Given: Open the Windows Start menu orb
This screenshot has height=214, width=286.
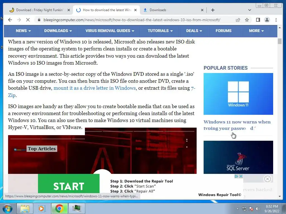Looking at the screenshot, I should 8,208.
